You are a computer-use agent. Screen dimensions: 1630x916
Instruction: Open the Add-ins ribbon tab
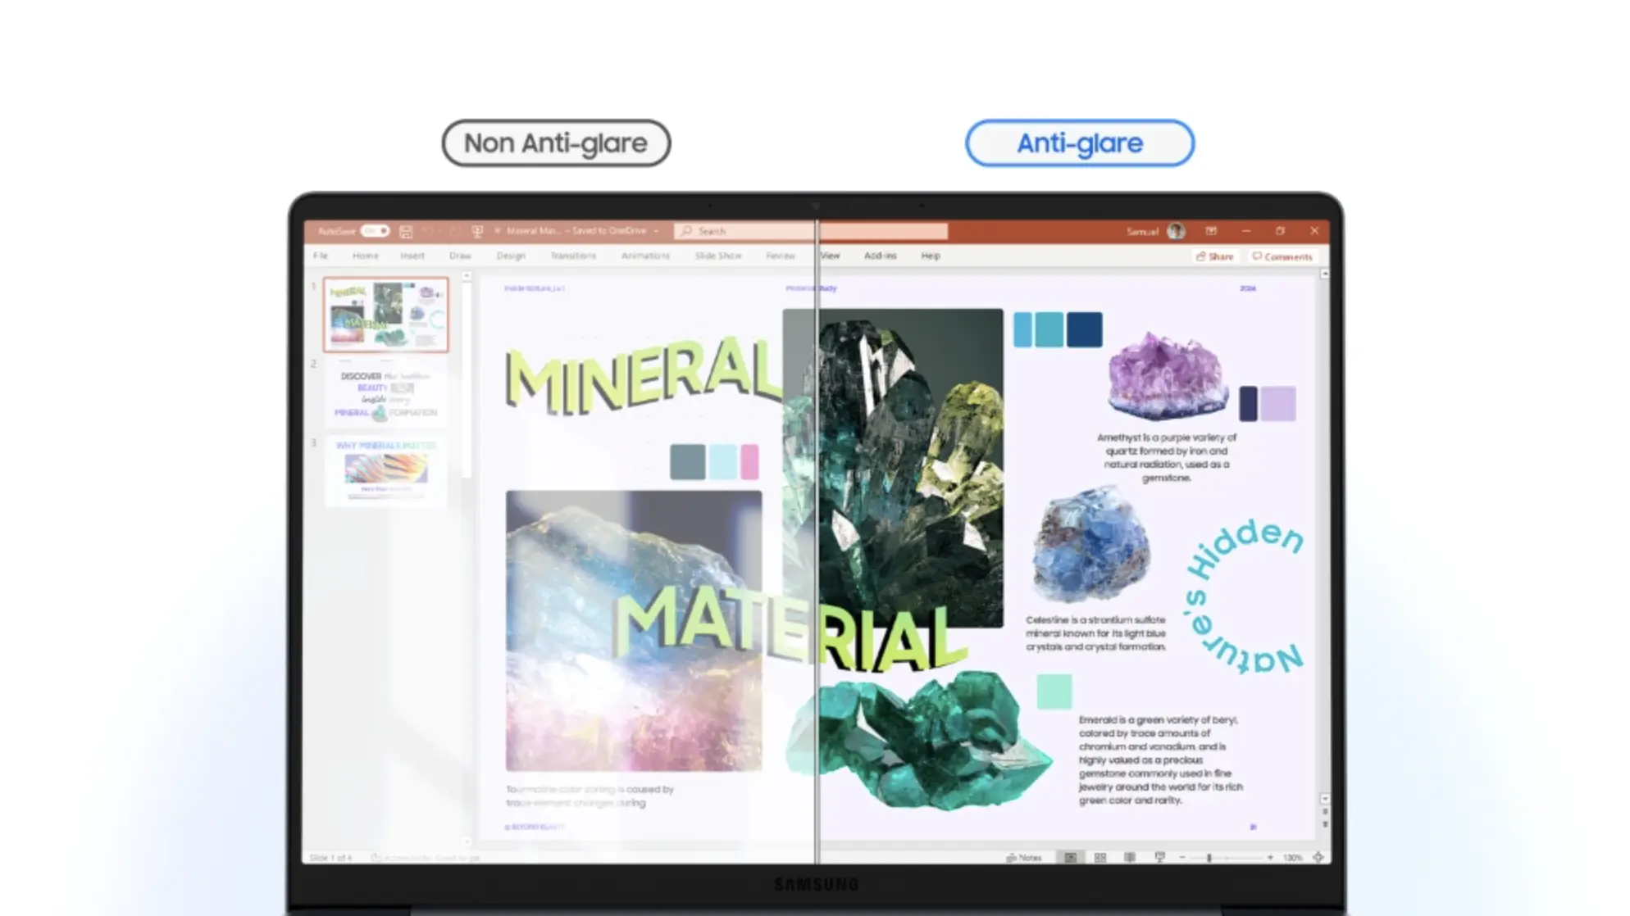[880, 256]
